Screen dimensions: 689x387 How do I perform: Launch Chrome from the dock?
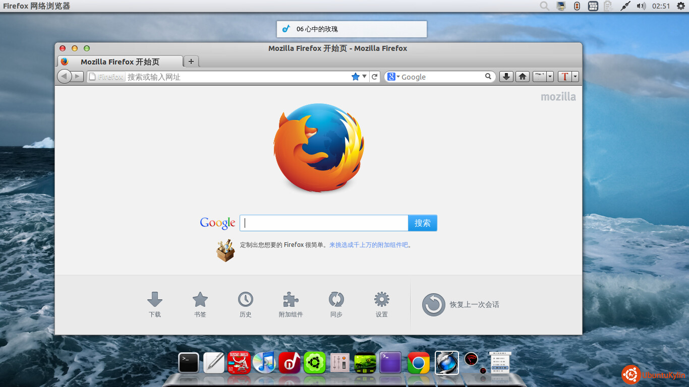[418, 362]
